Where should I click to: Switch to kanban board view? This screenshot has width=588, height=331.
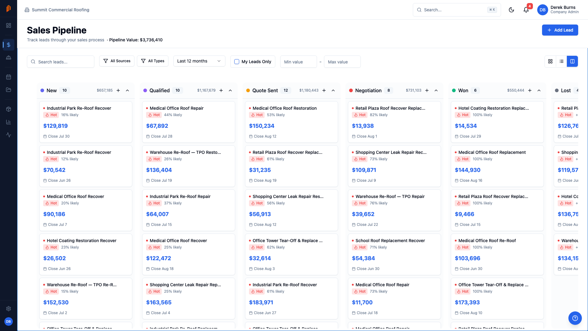click(x=572, y=61)
